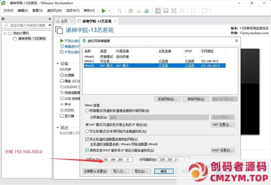The height and width of the screenshot is (185, 271).
Task: Click the 声卡 device icon
Action: (62, 104)
